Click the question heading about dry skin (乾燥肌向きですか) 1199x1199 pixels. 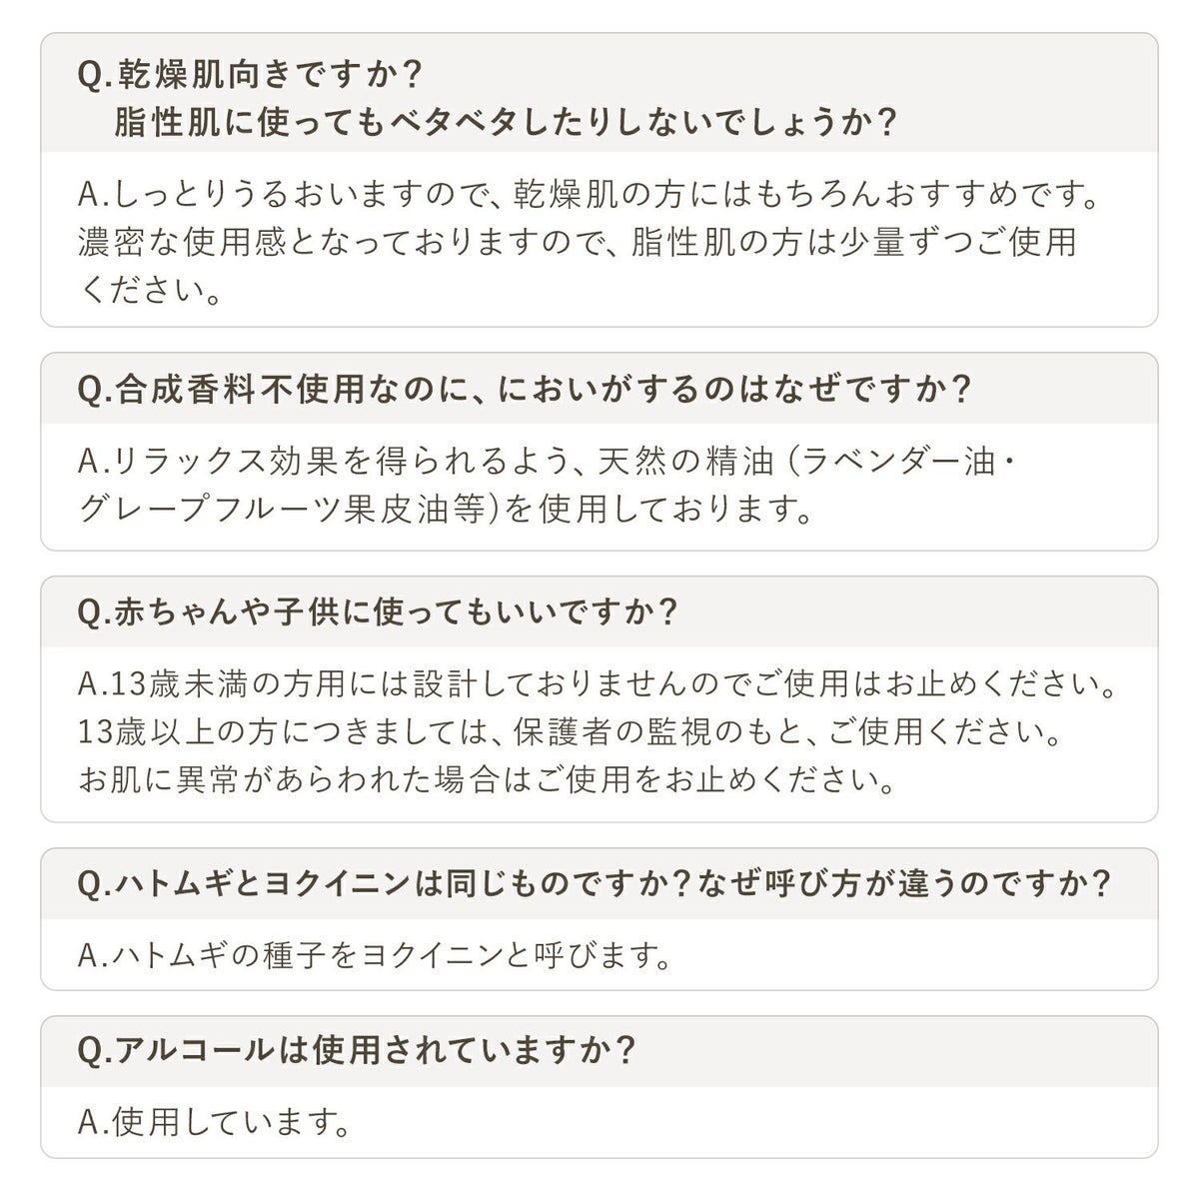click(250, 75)
